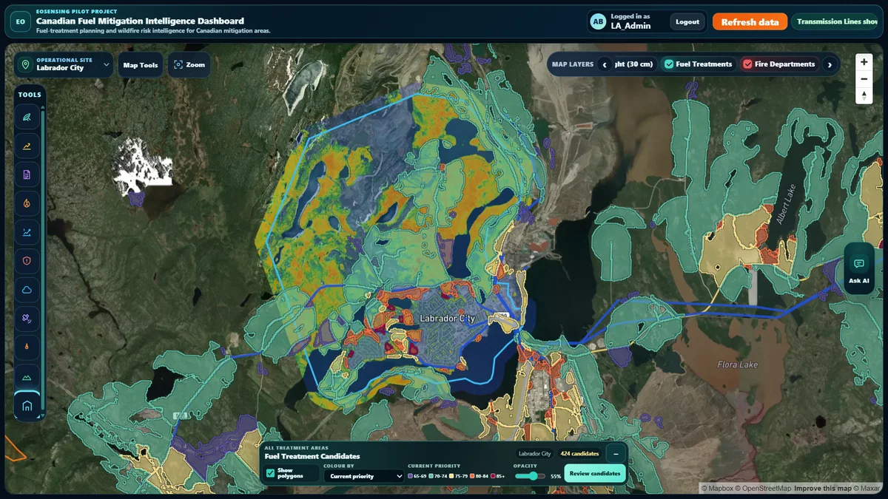The image size is (888, 499).
Task: Reset map bearing with compass button
Action: 864,95
